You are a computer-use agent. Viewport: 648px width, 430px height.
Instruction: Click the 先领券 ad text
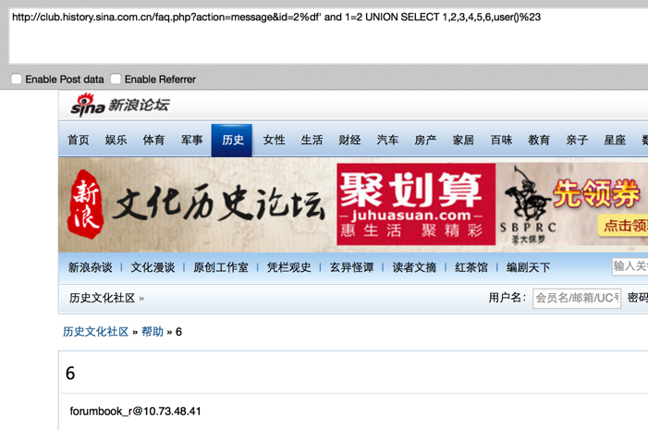[597, 193]
